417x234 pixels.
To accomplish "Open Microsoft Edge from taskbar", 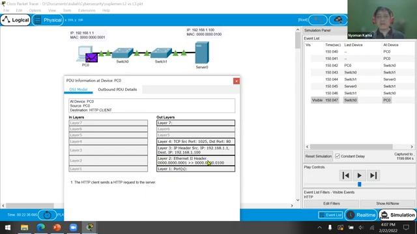I will point(40,227).
